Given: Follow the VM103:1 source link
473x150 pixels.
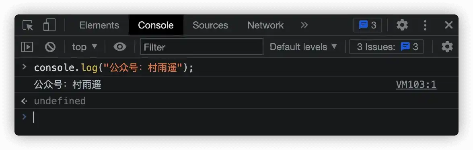Looking at the screenshot, I should (x=416, y=85).
